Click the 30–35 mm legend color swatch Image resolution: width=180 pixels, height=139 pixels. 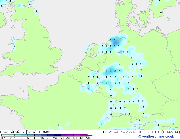tap(64, 135)
